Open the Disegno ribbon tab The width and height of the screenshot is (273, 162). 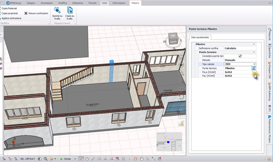point(31,3)
